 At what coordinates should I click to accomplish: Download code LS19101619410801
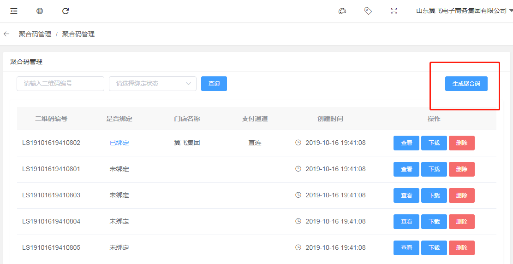coord(434,169)
